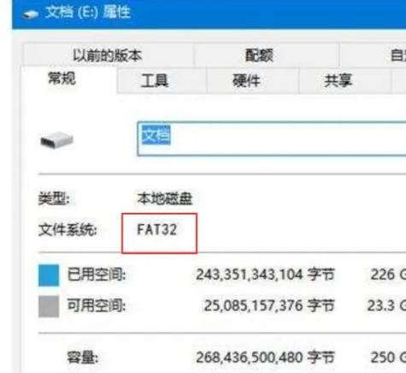Click the 可用空间 label
The height and width of the screenshot is (373, 406).
(97, 305)
